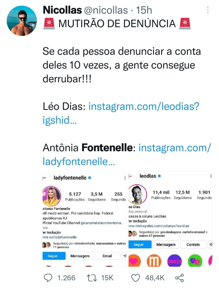Open Nicollas's profile picture
This screenshot has width=219, height=290.
click(x=22, y=20)
